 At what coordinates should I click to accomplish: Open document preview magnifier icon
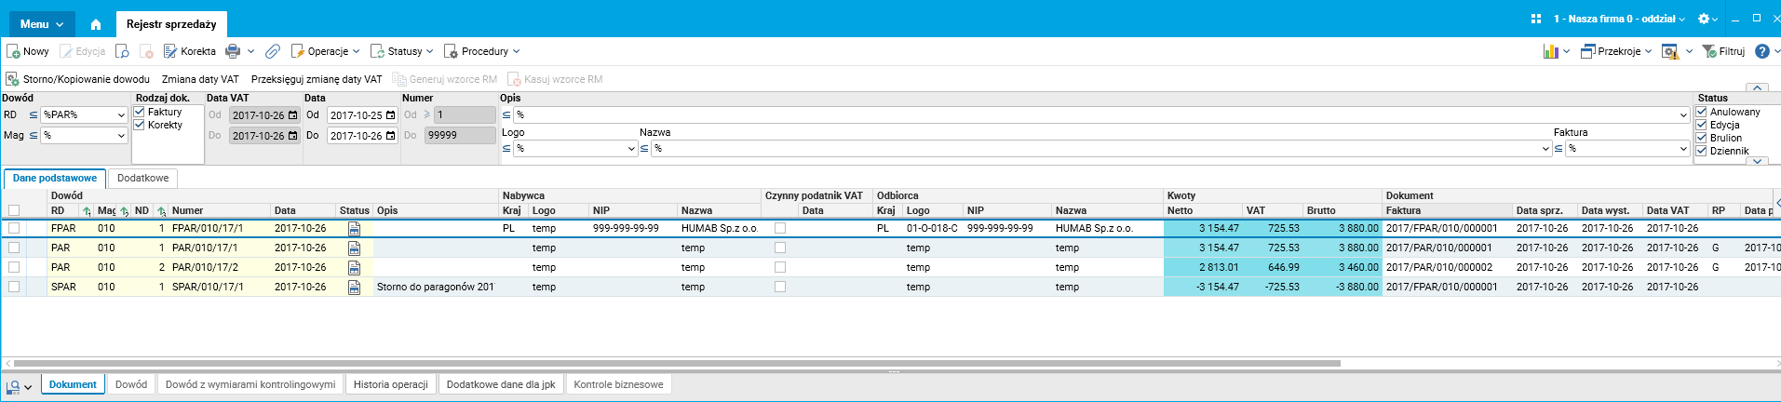pyautogui.click(x=122, y=51)
